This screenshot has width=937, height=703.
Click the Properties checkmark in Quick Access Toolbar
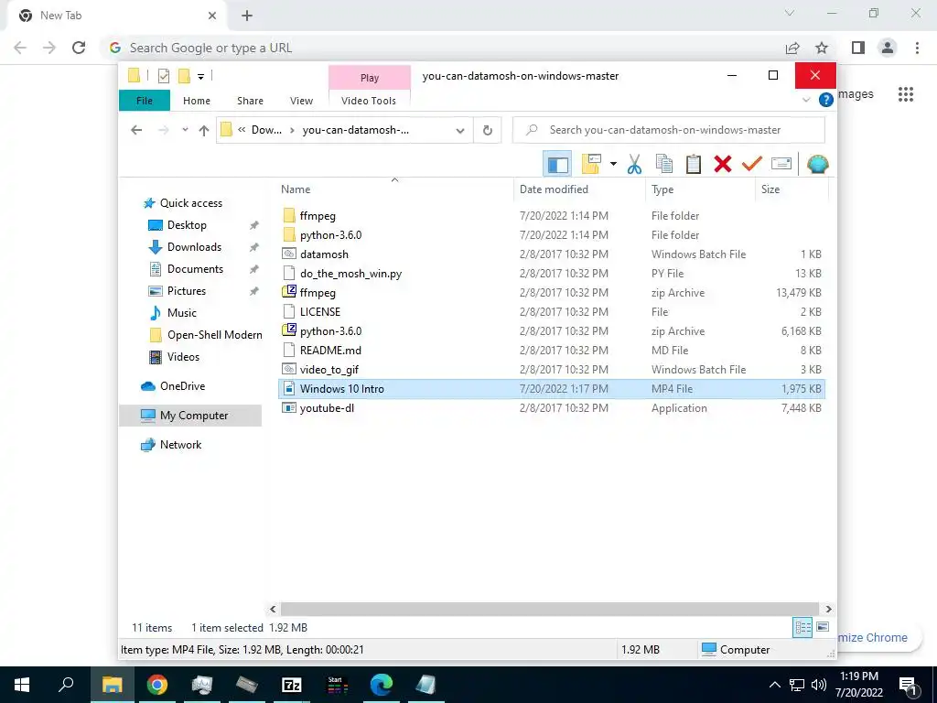pos(163,76)
